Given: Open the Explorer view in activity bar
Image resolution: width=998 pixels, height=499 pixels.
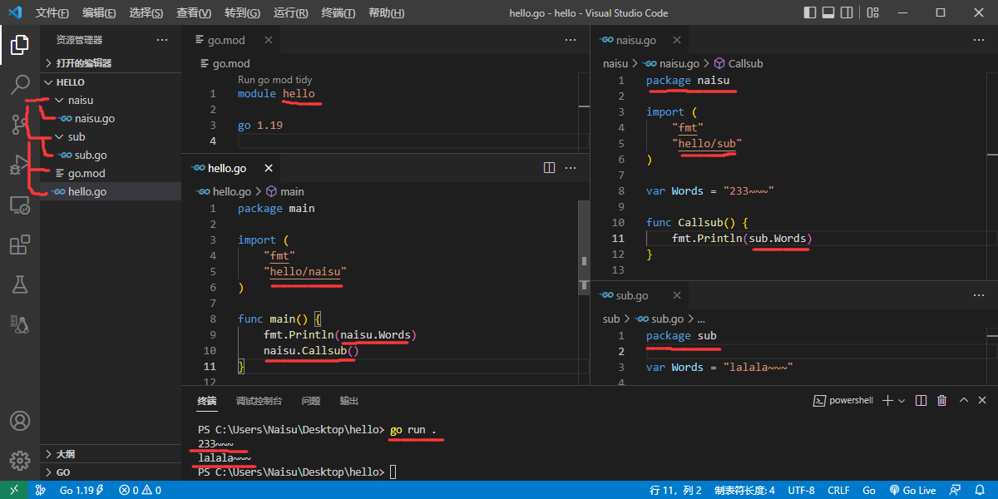Looking at the screenshot, I should 20,44.
